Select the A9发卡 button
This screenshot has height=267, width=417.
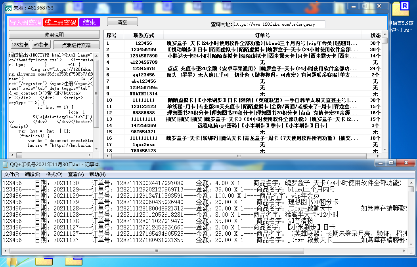point(41,45)
